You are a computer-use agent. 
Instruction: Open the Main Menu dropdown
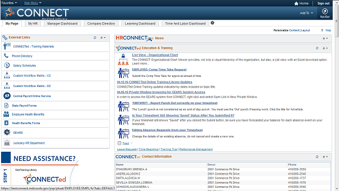click(33, 3)
